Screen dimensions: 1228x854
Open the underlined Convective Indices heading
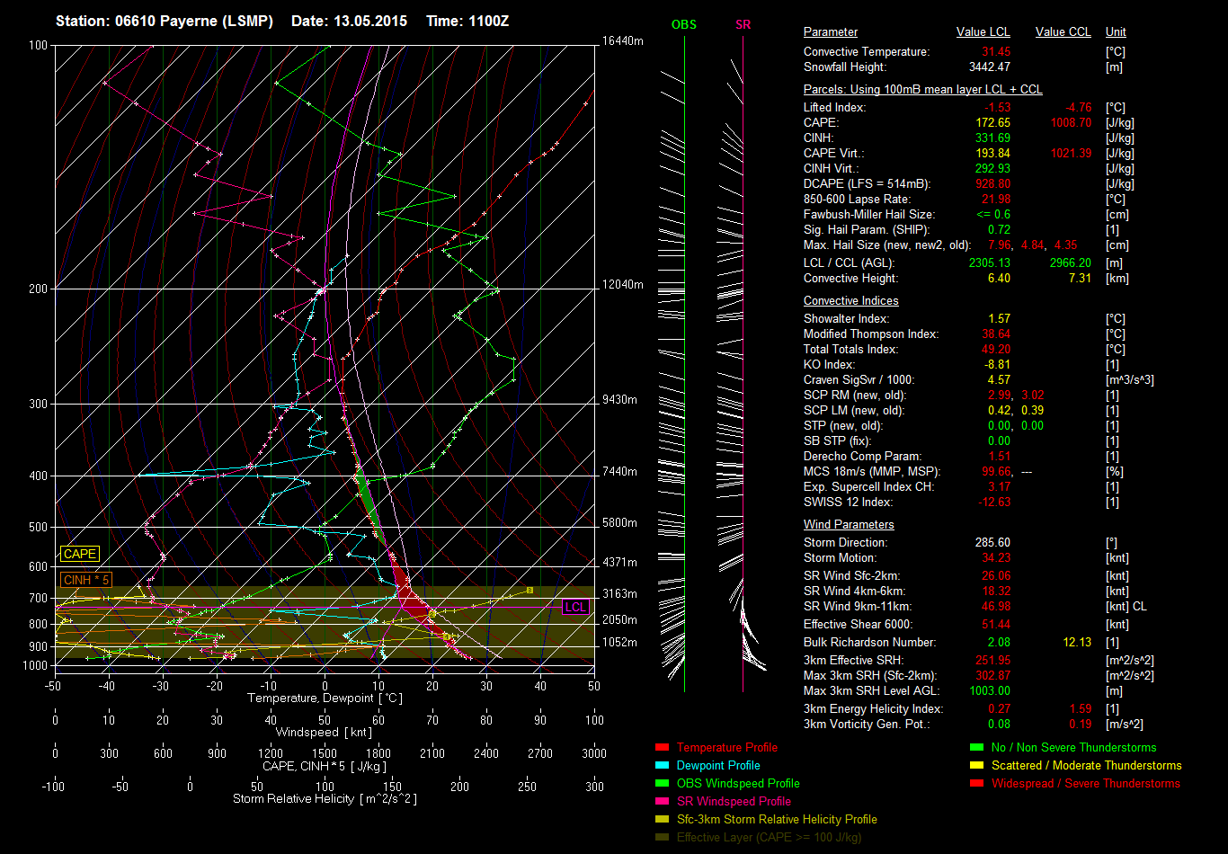pos(850,301)
